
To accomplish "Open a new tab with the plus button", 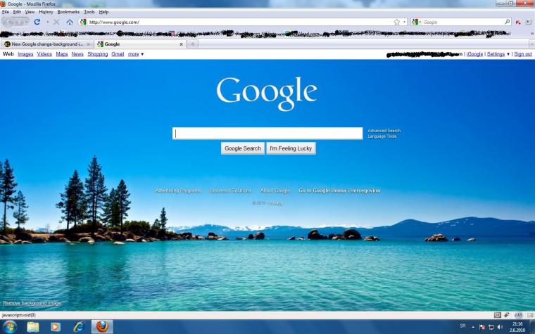I will click(192, 44).
